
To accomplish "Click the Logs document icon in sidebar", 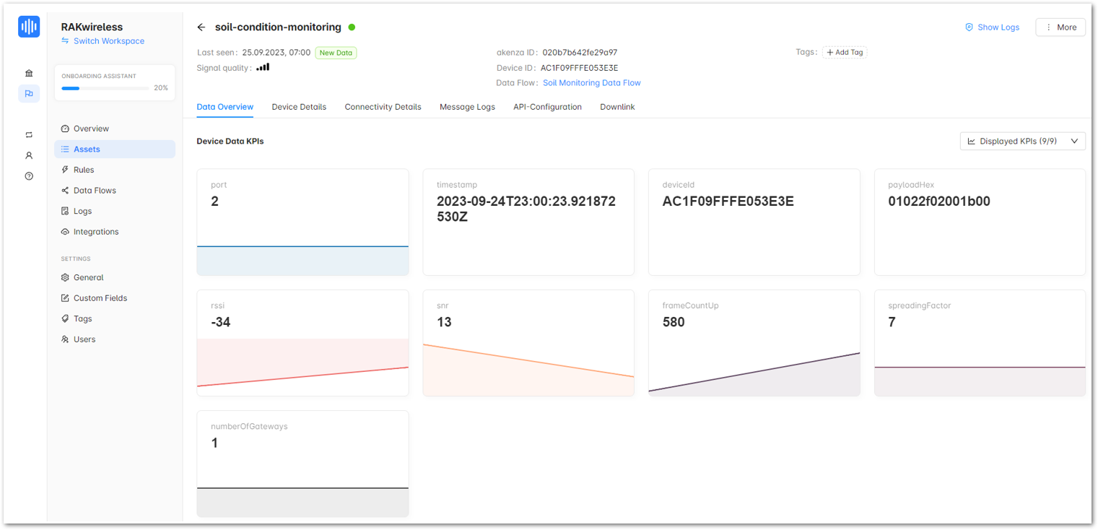I will click(x=65, y=211).
